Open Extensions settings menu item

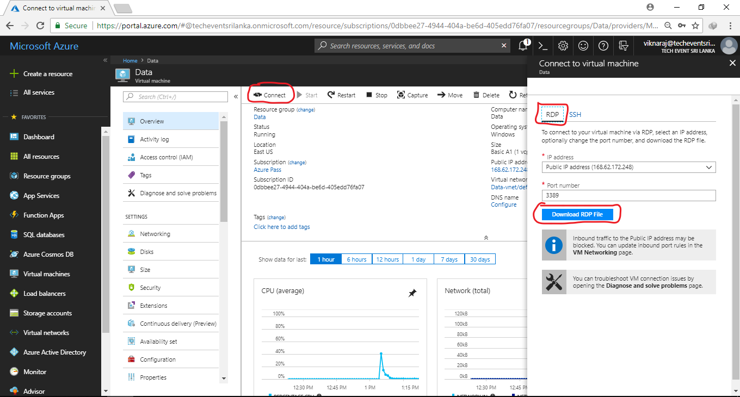pyautogui.click(x=171, y=306)
